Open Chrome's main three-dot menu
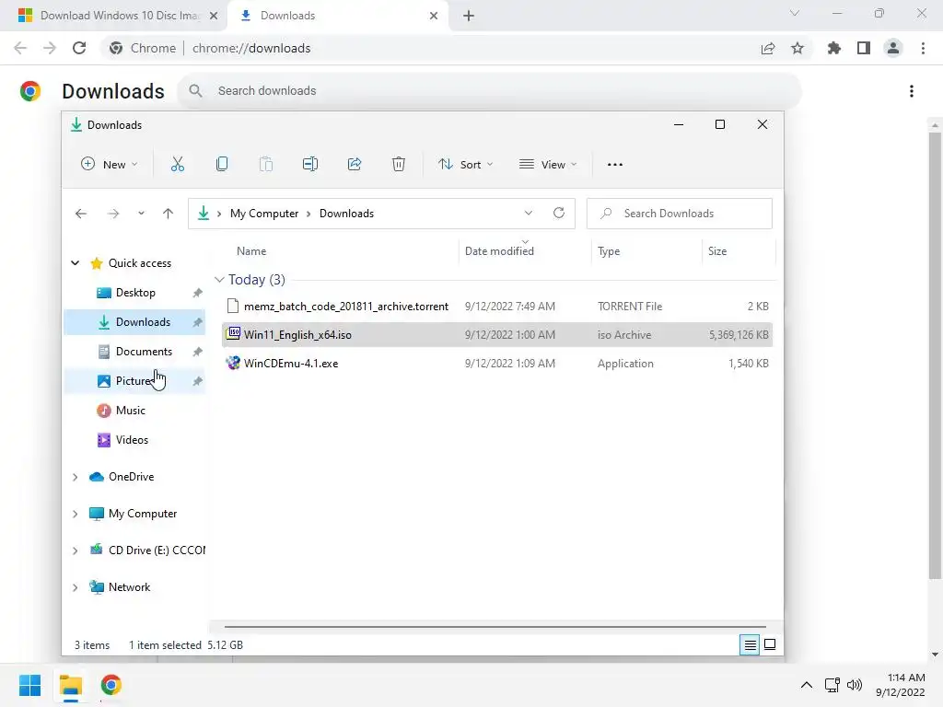 pos(923,48)
